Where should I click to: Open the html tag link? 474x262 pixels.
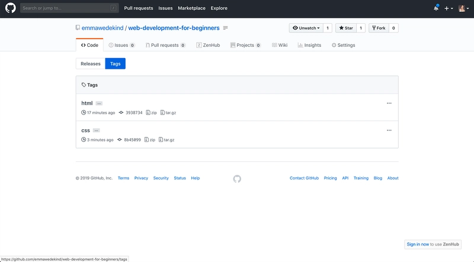point(87,103)
